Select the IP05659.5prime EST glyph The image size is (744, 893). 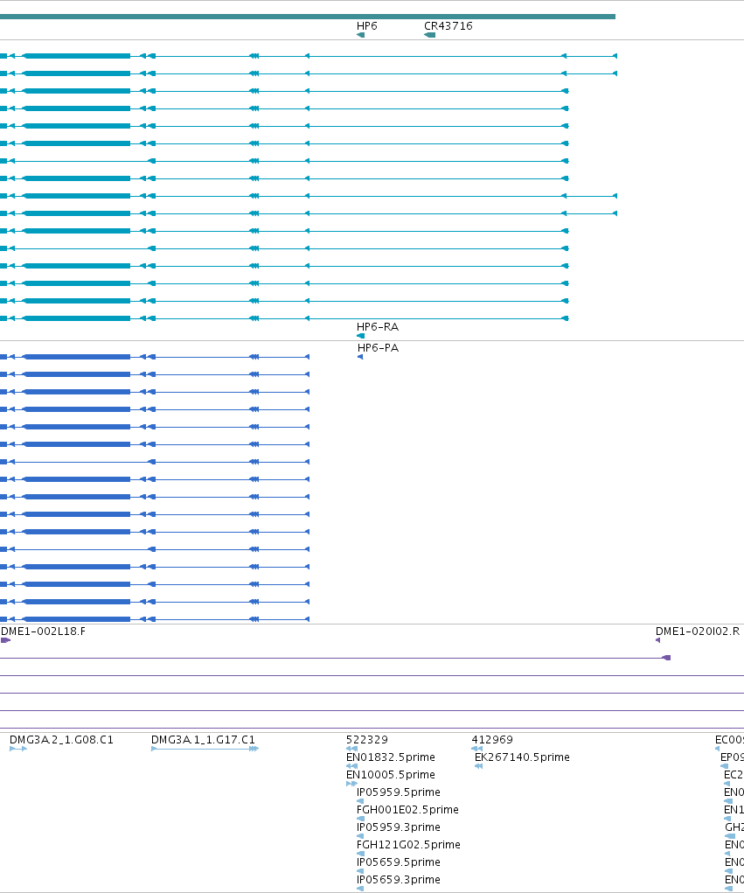click(360, 871)
